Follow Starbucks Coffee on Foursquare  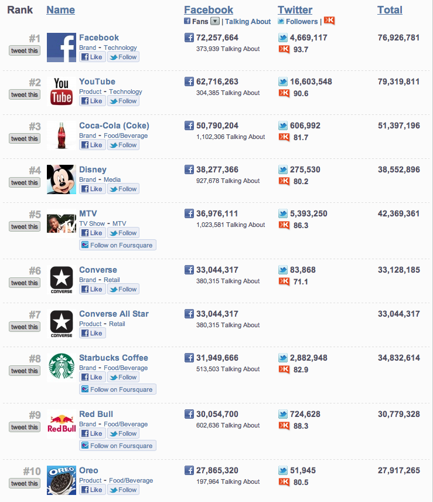point(117,389)
